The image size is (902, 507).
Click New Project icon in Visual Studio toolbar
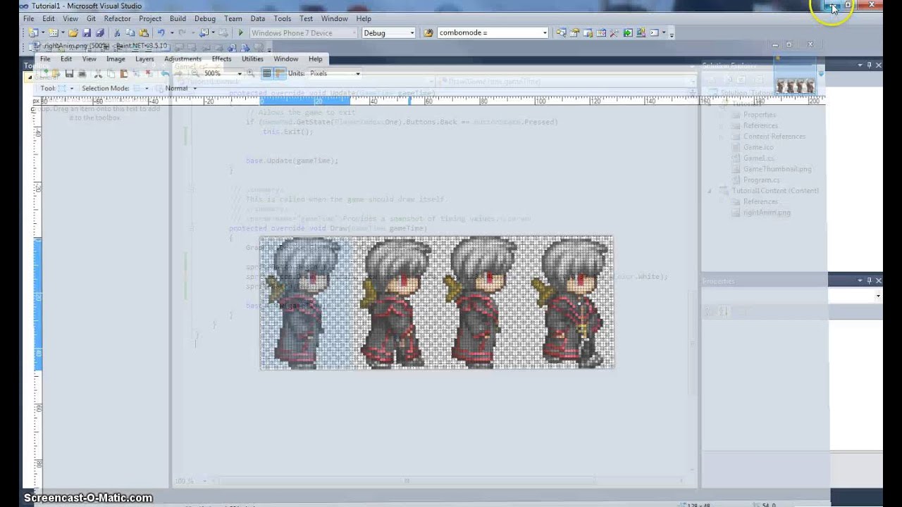coord(33,33)
